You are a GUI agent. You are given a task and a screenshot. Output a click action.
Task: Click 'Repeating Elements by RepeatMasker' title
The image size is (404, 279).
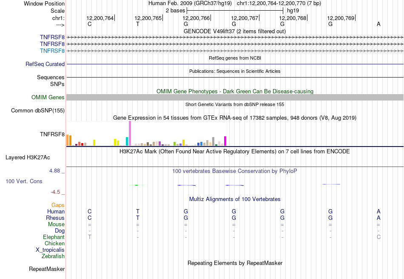235,263
